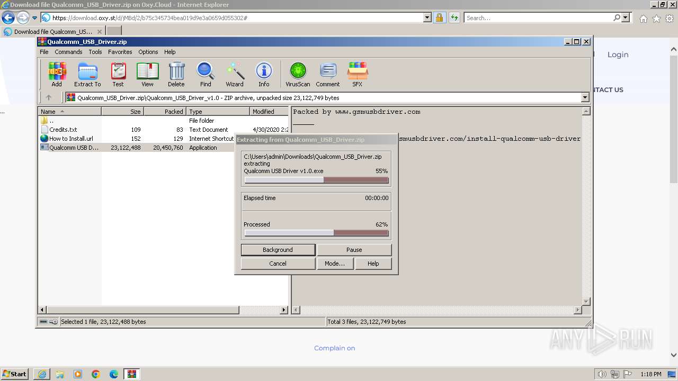Click the Help button in extraction dialog
The image size is (678, 381).
373,264
